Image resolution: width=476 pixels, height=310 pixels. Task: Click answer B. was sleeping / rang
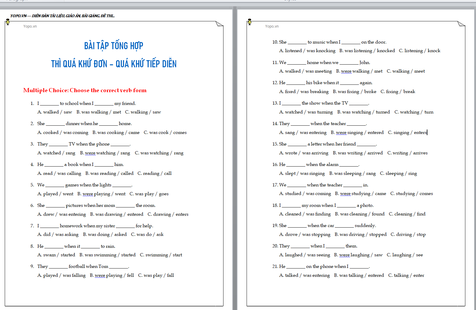(x=352, y=173)
